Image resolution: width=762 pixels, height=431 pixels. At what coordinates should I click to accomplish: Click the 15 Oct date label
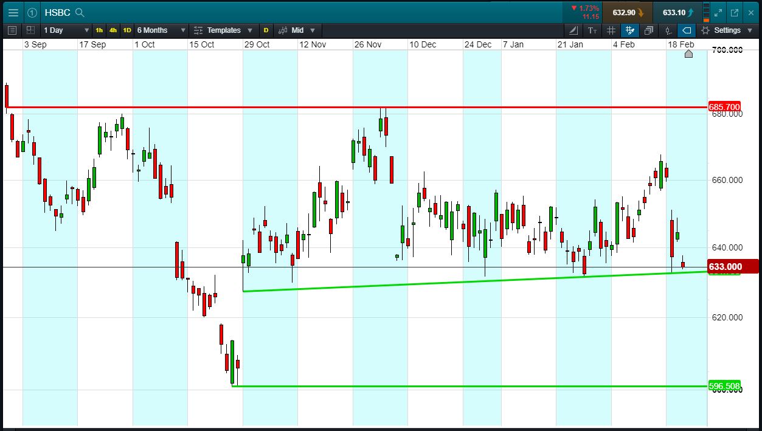click(x=202, y=44)
